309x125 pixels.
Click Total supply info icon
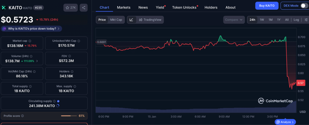coord(30,86)
